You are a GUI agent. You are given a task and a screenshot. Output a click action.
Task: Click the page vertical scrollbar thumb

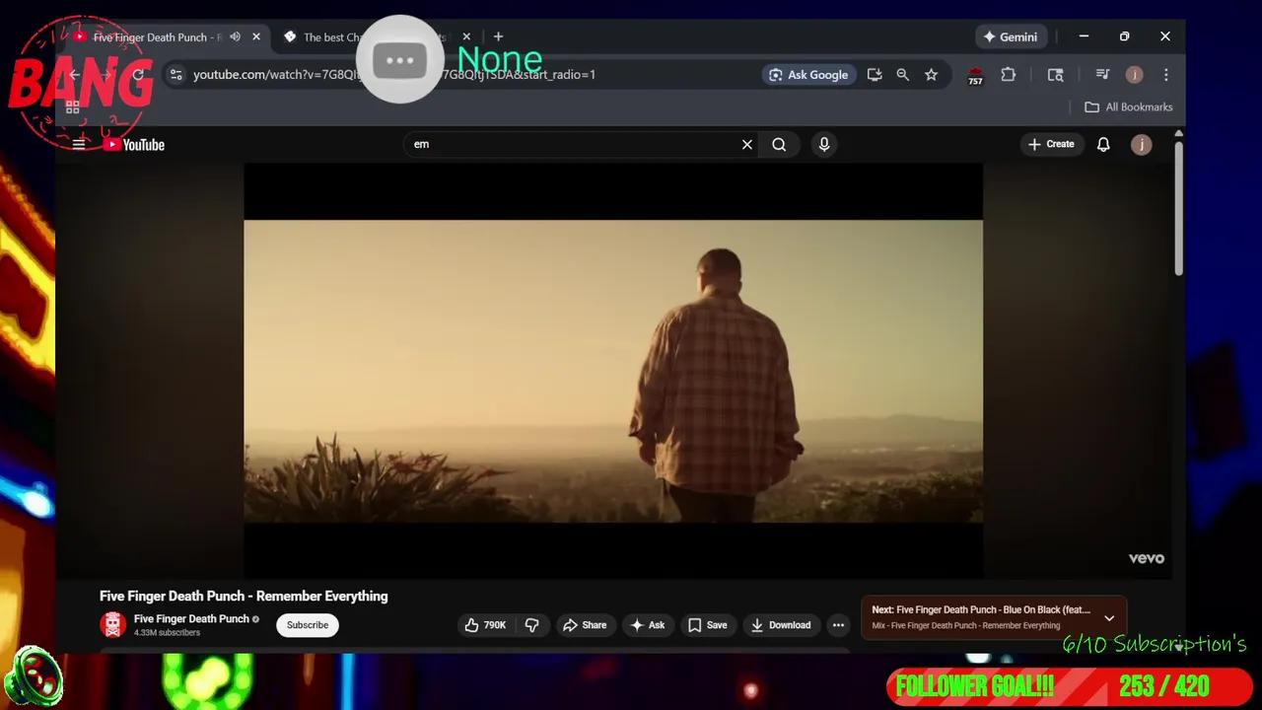[1178, 207]
